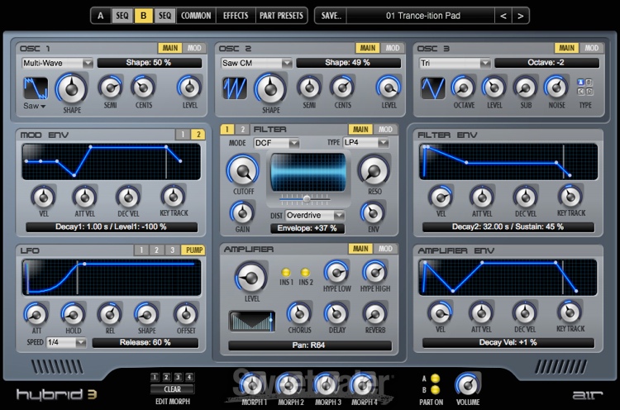Screen dimensions: 620x410
Task: Click the CHORUS send knob
Action: click(299, 313)
